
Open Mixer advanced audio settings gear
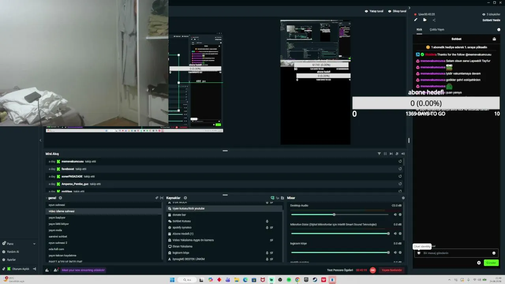pos(403,198)
